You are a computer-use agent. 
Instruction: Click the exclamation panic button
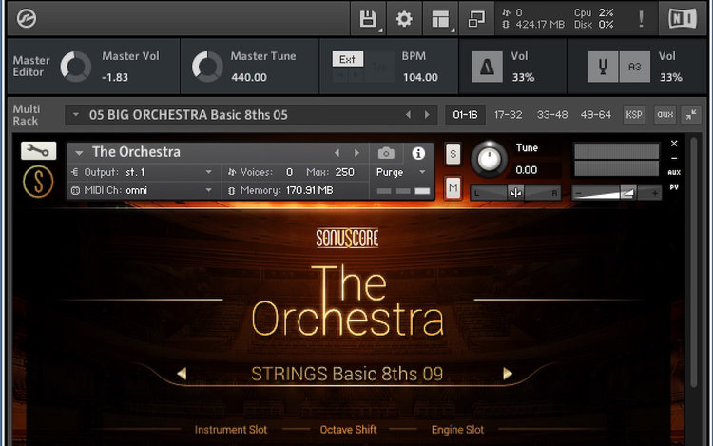click(x=641, y=19)
